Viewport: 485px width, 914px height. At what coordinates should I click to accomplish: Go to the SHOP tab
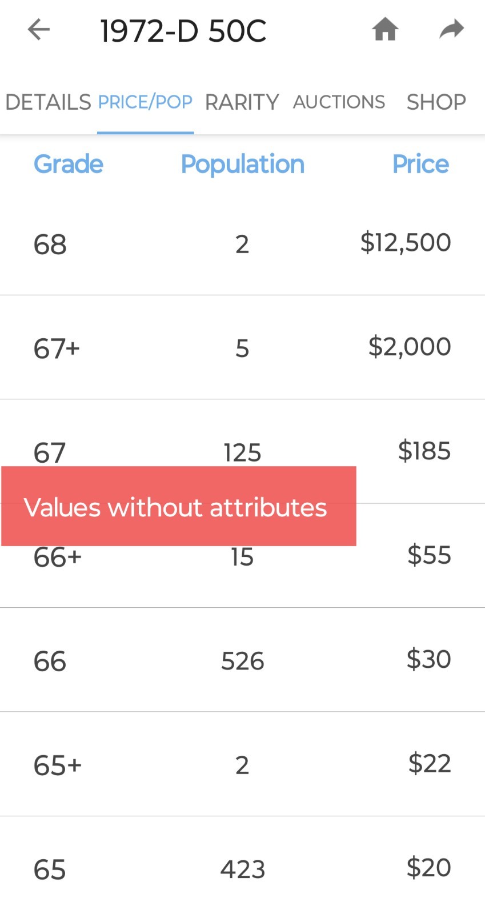click(x=436, y=102)
